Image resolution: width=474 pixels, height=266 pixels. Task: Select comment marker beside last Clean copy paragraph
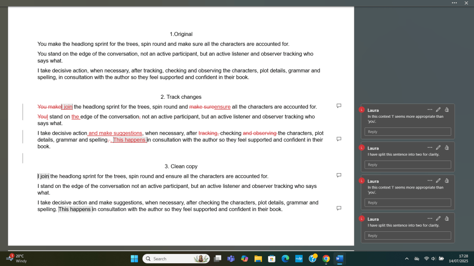[339, 208]
